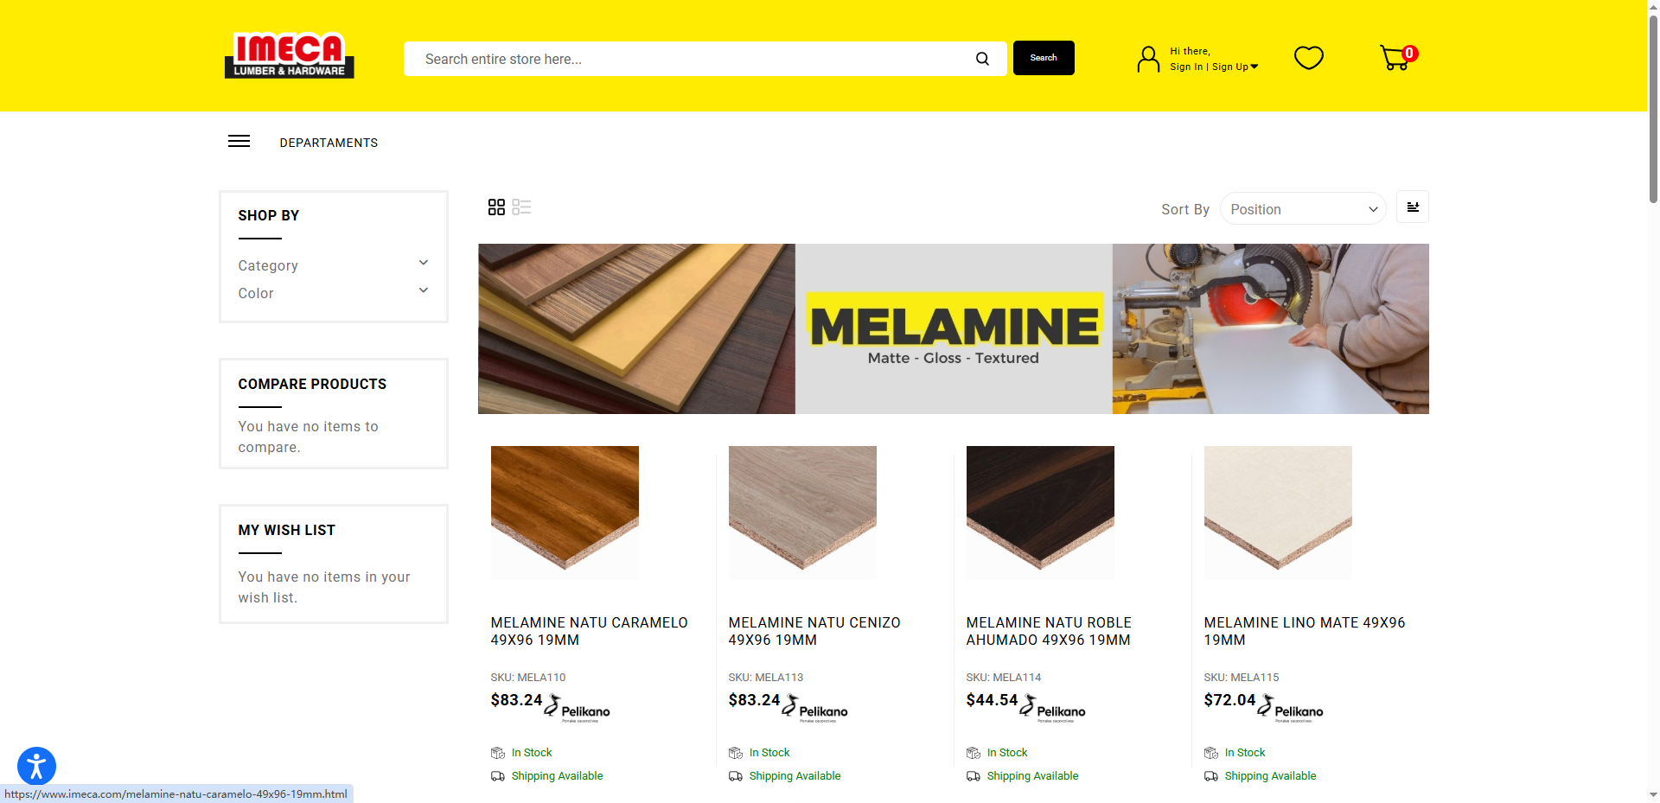Screen dimensions: 1660x803
Task: Switch to list view mode
Action: [x=521, y=207]
